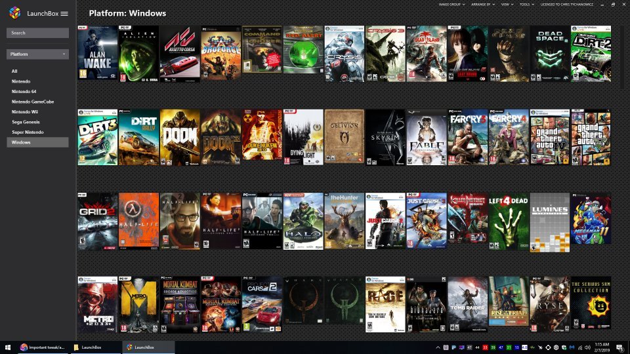Image resolution: width=630 pixels, height=354 pixels.
Task: Select the Far Cry 4 cover
Action: [509, 137]
